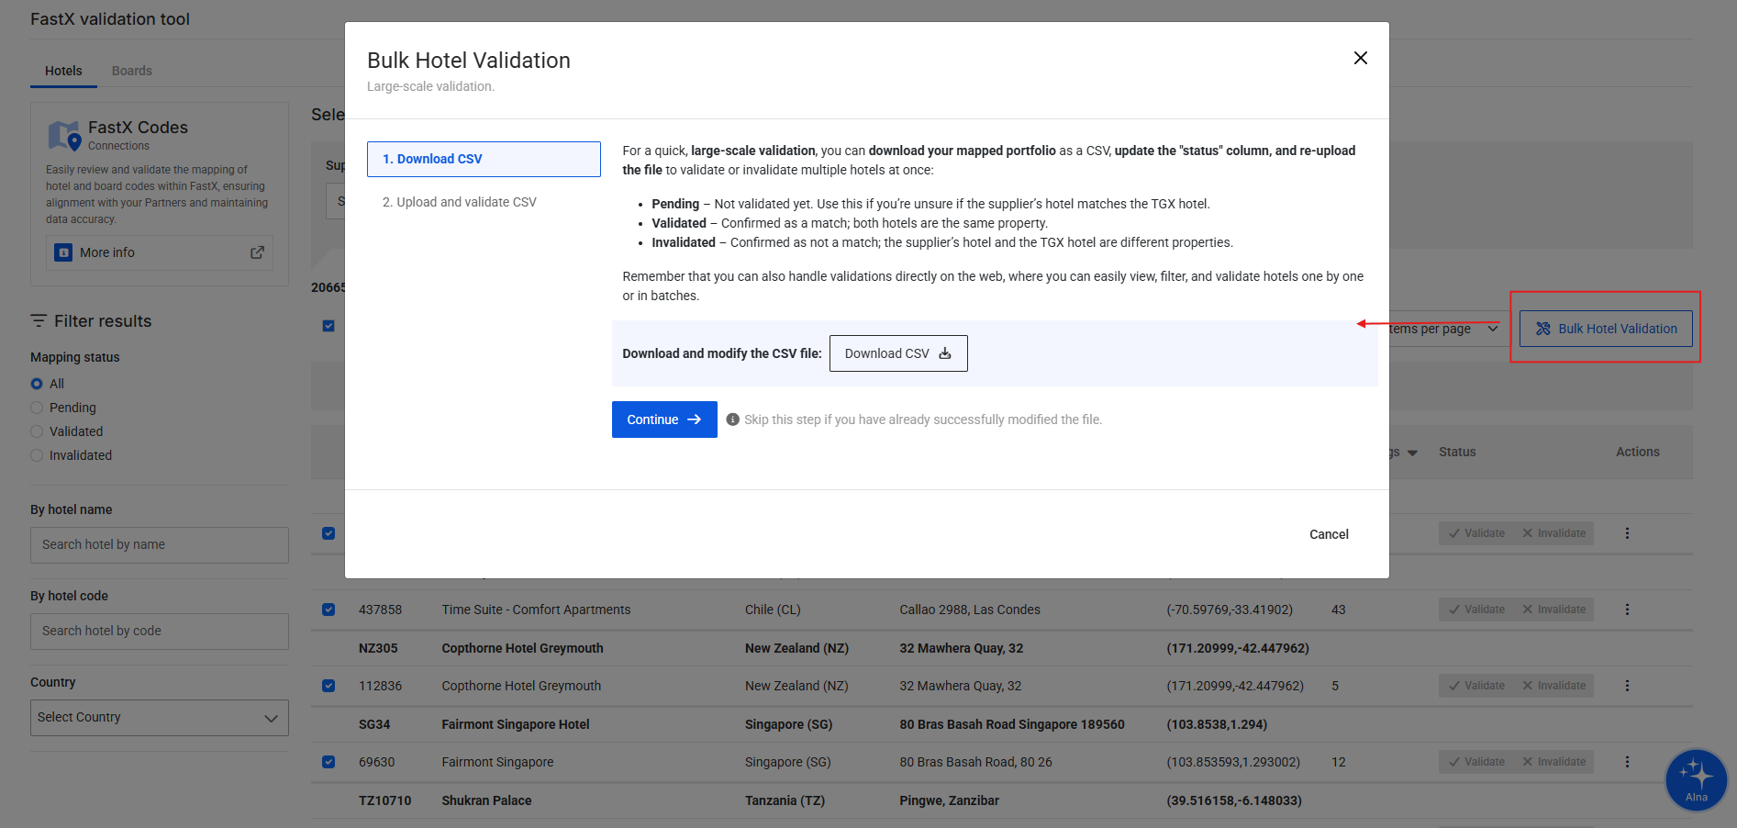This screenshot has width=1737, height=828.
Task: Click the external-link icon next to More info
Action: pyautogui.click(x=257, y=252)
